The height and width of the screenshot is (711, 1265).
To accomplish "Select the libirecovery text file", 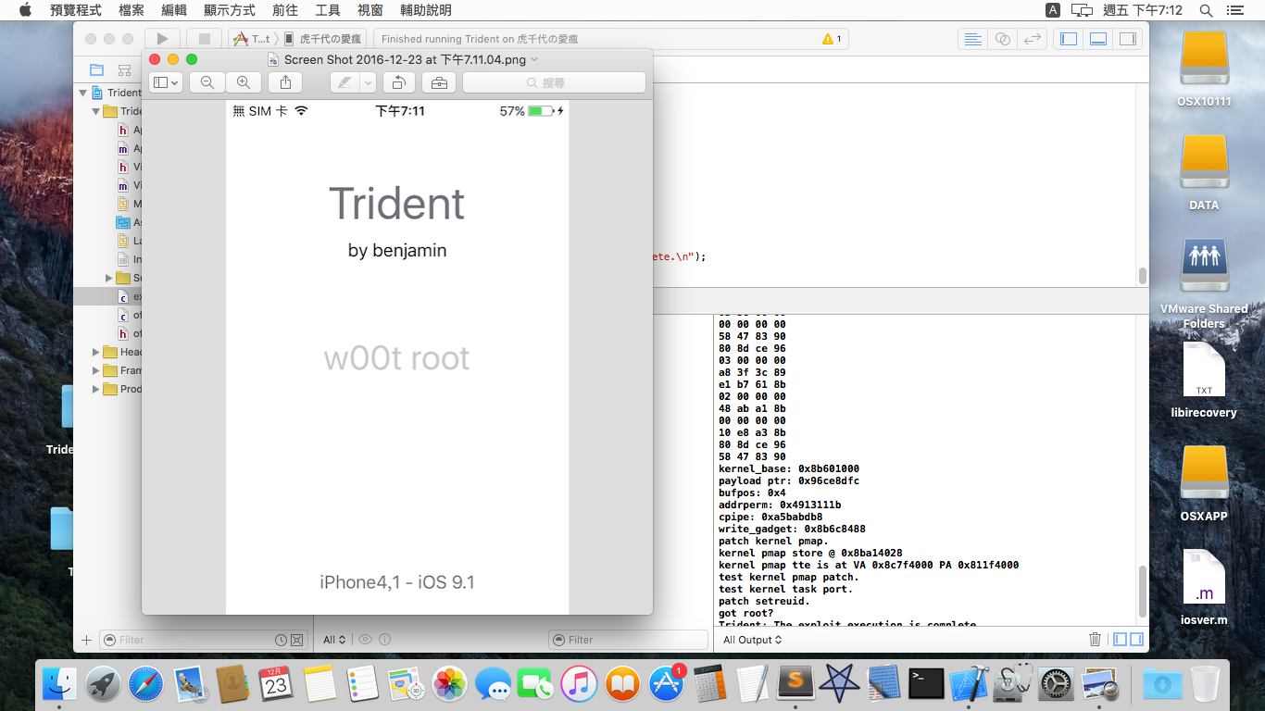I will tap(1204, 380).
